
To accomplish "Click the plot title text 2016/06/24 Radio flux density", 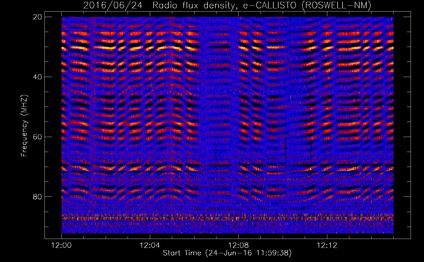I will 227,5.
